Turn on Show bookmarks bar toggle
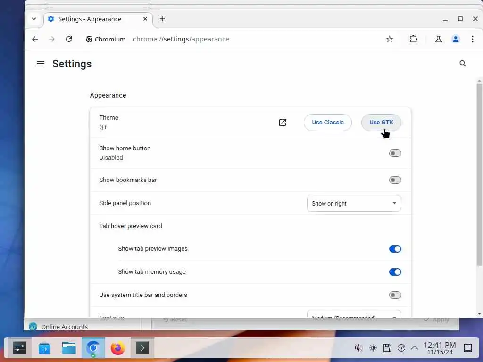The width and height of the screenshot is (483, 362). click(x=395, y=180)
